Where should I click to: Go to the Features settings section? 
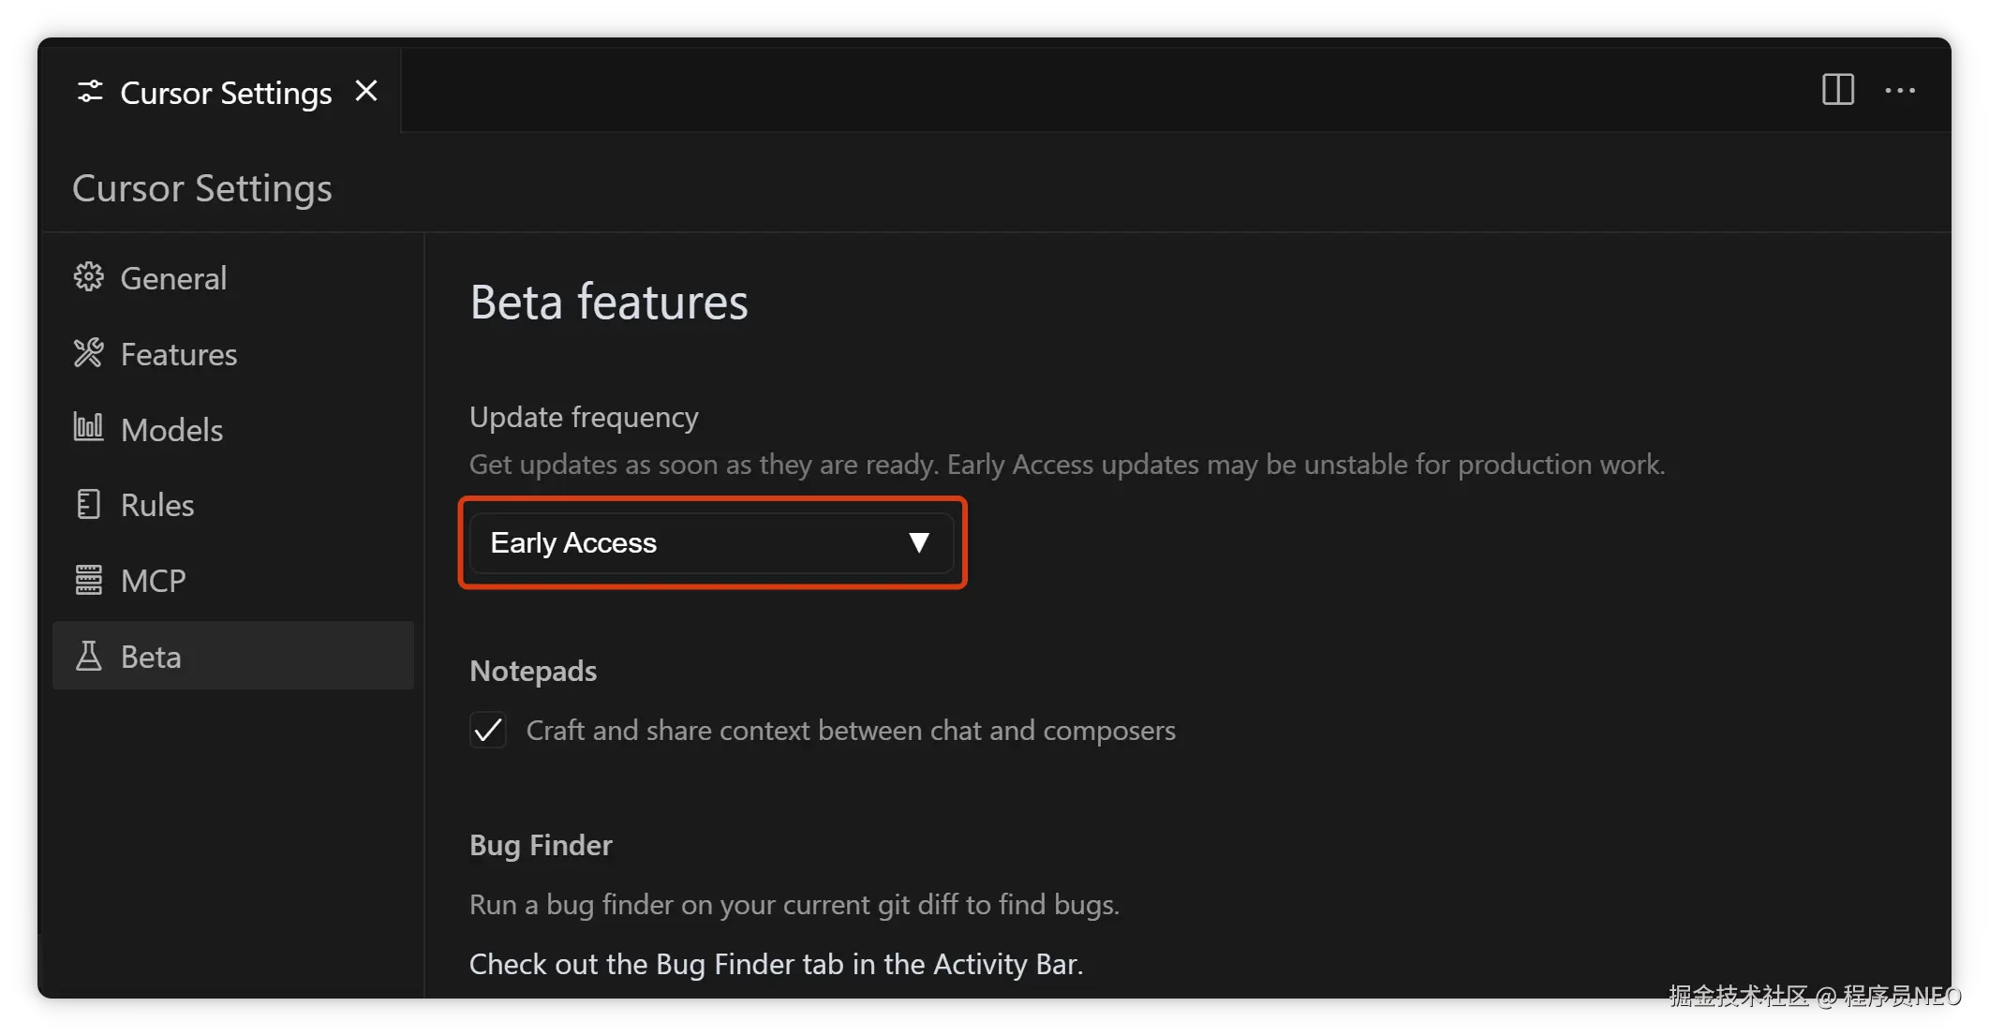[x=179, y=354]
